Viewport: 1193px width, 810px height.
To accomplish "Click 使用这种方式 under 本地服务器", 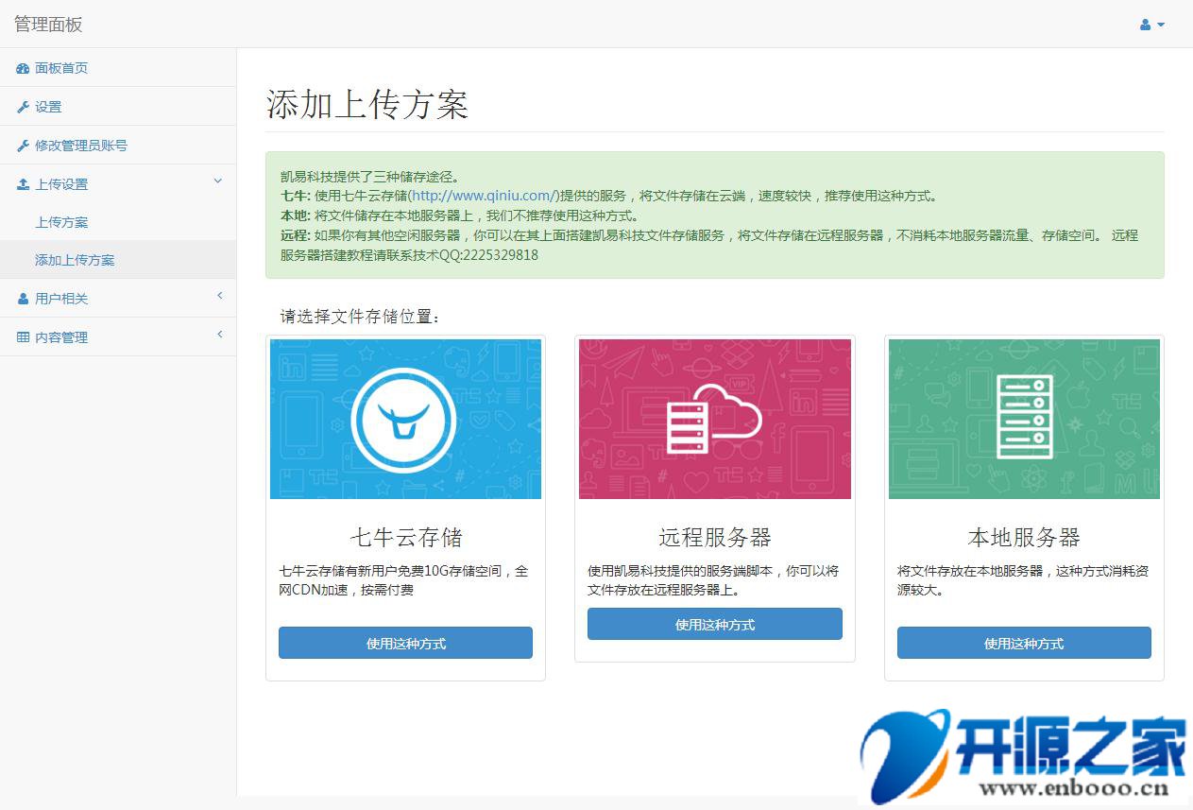I will [x=1024, y=643].
